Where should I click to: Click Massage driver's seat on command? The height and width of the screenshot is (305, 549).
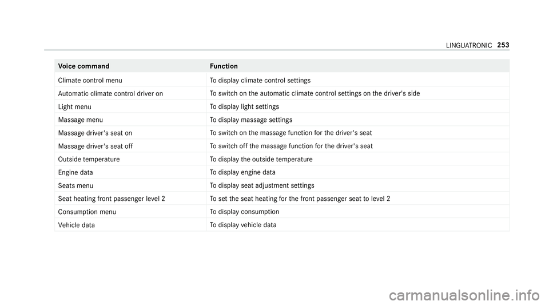coord(95,133)
